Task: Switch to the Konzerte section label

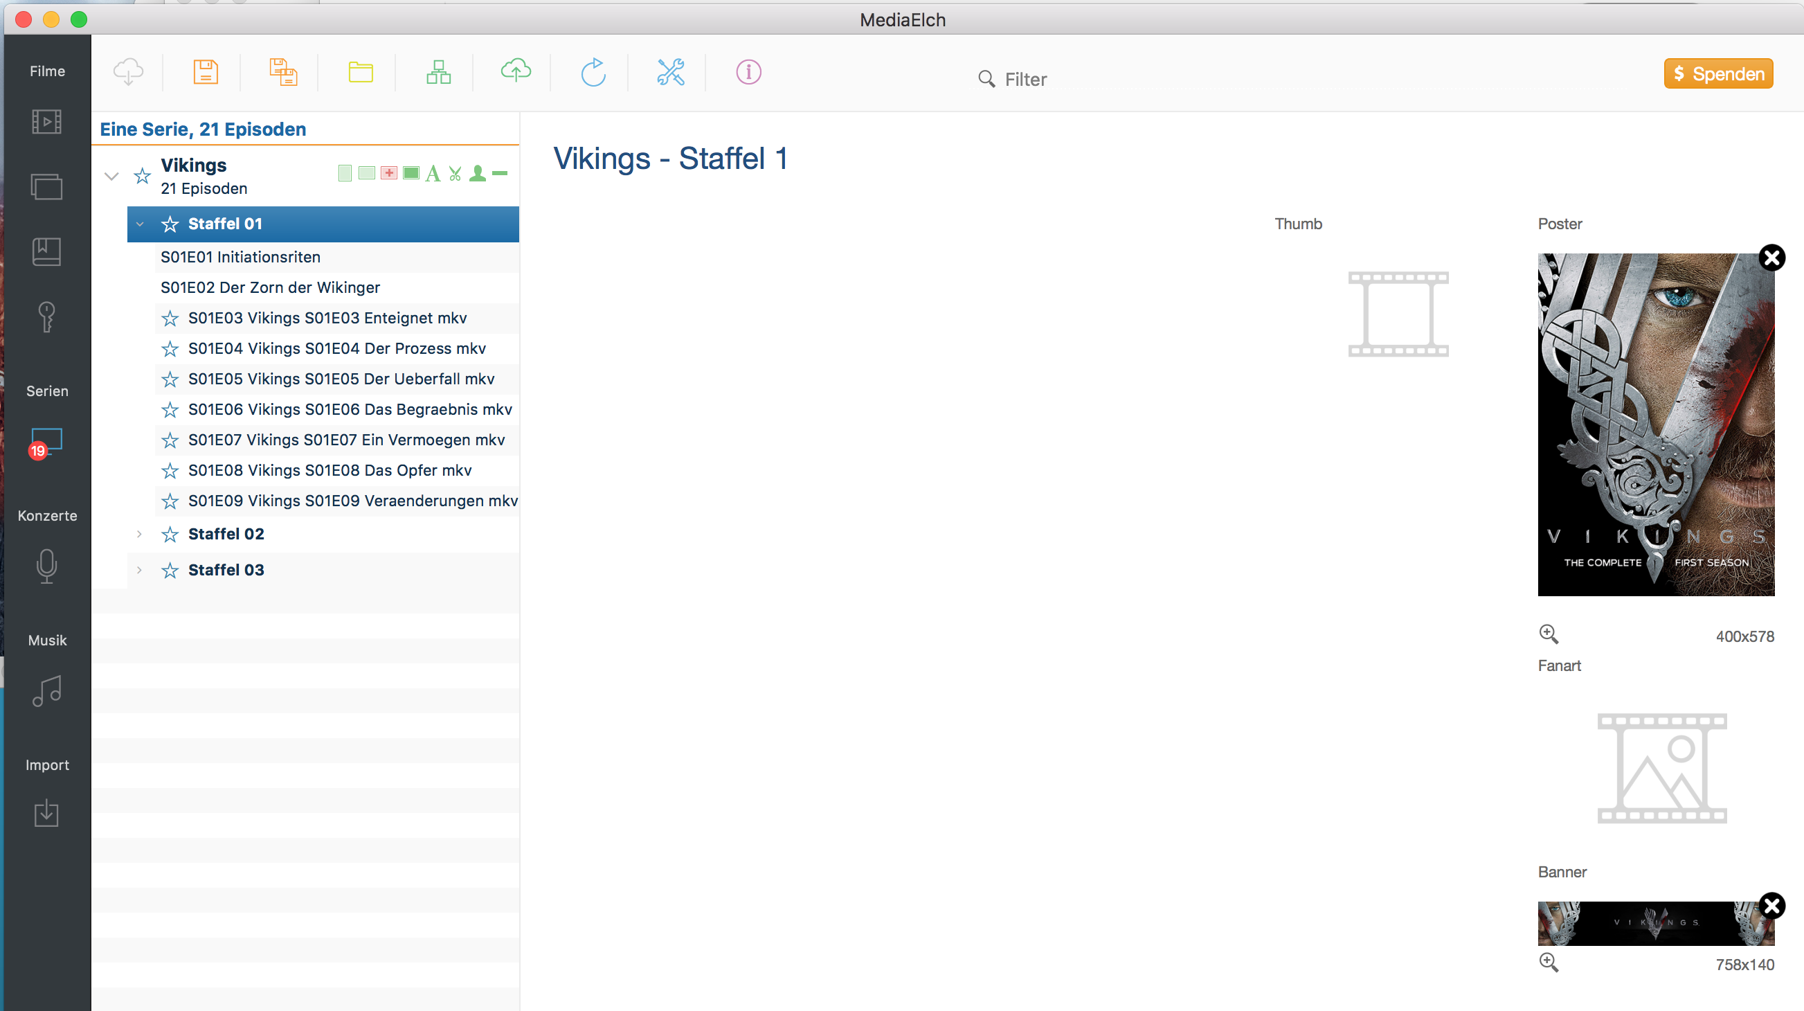Action: [47, 516]
